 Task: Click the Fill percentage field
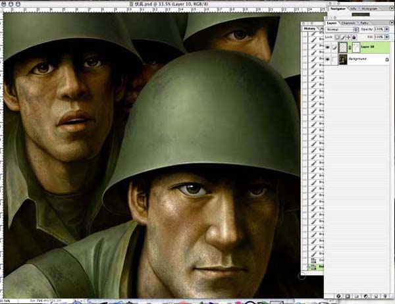pyautogui.click(x=379, y=37)
